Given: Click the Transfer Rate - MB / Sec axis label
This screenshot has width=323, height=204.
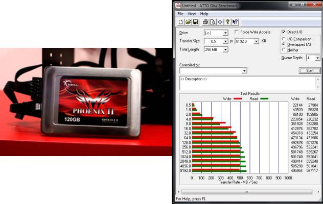Looking at the screenshot, I should coord(238,182).
